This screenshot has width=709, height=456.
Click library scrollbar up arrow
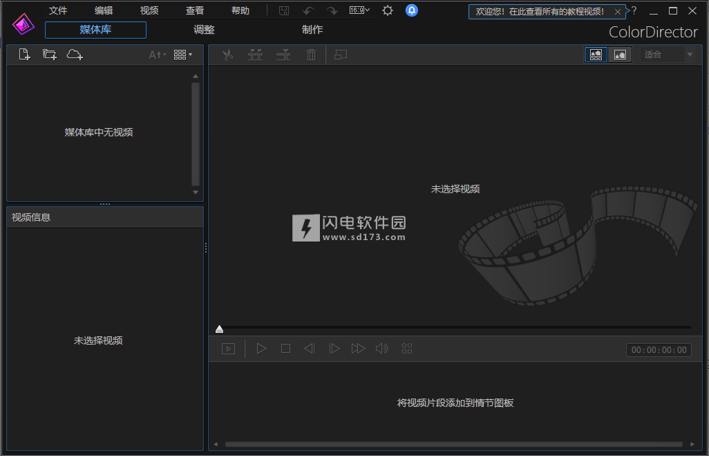tap(196, 76)
